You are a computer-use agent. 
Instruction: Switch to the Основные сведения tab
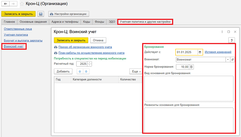tap(33, 22)
